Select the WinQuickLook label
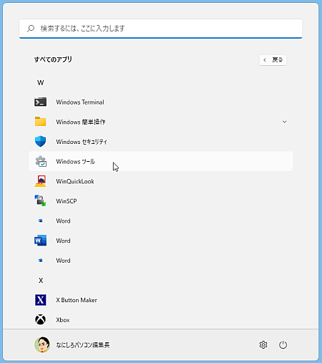This screenshot has width=322, height=363. (x=75, y=181)
